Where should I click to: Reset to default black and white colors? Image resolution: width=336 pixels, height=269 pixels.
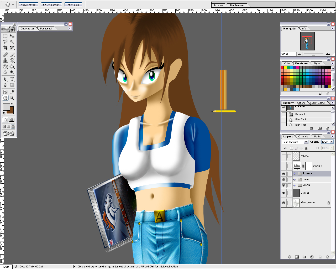[4, 113]
